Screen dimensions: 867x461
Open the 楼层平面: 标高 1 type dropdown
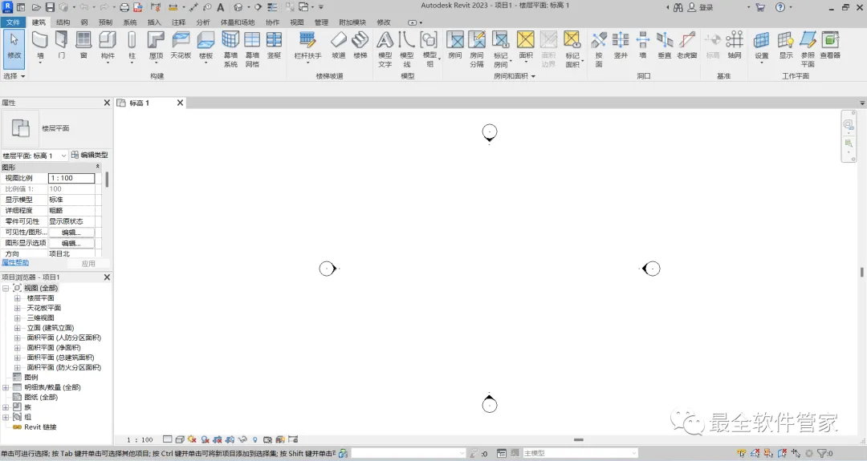point(35,156)
